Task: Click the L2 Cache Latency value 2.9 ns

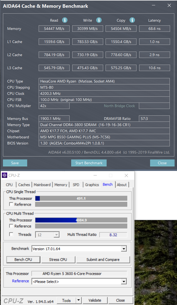Action: [155, 55]
